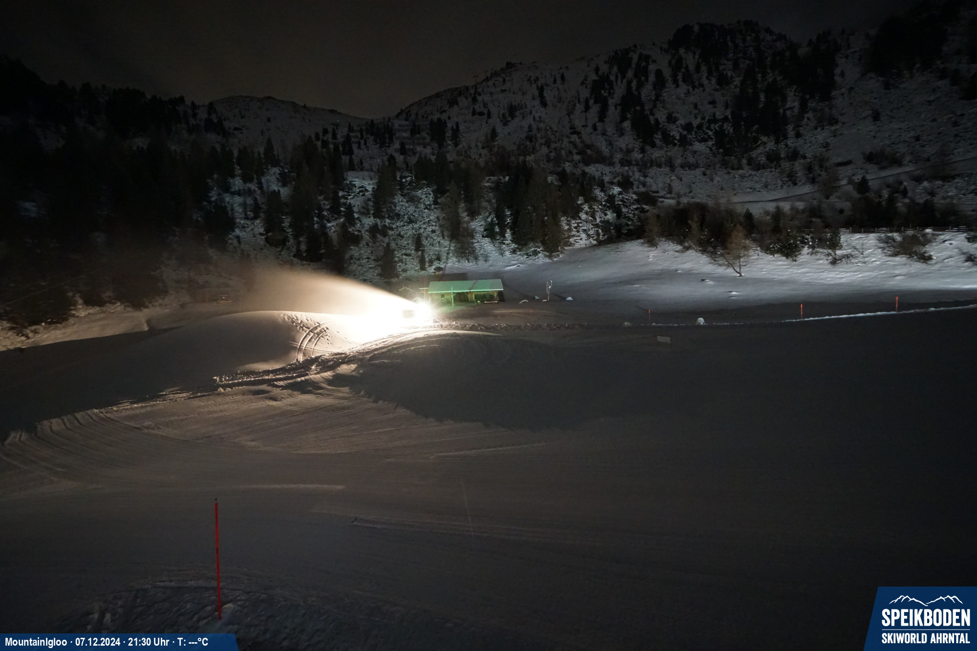
Task: Click the mountain peaks icon in the logo
Action: 925,600
